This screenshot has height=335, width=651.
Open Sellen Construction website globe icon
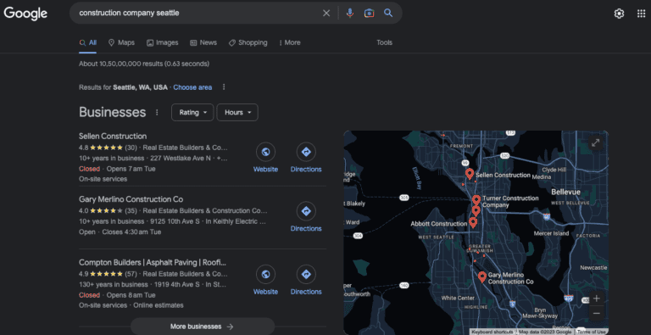tap(265, 152)
